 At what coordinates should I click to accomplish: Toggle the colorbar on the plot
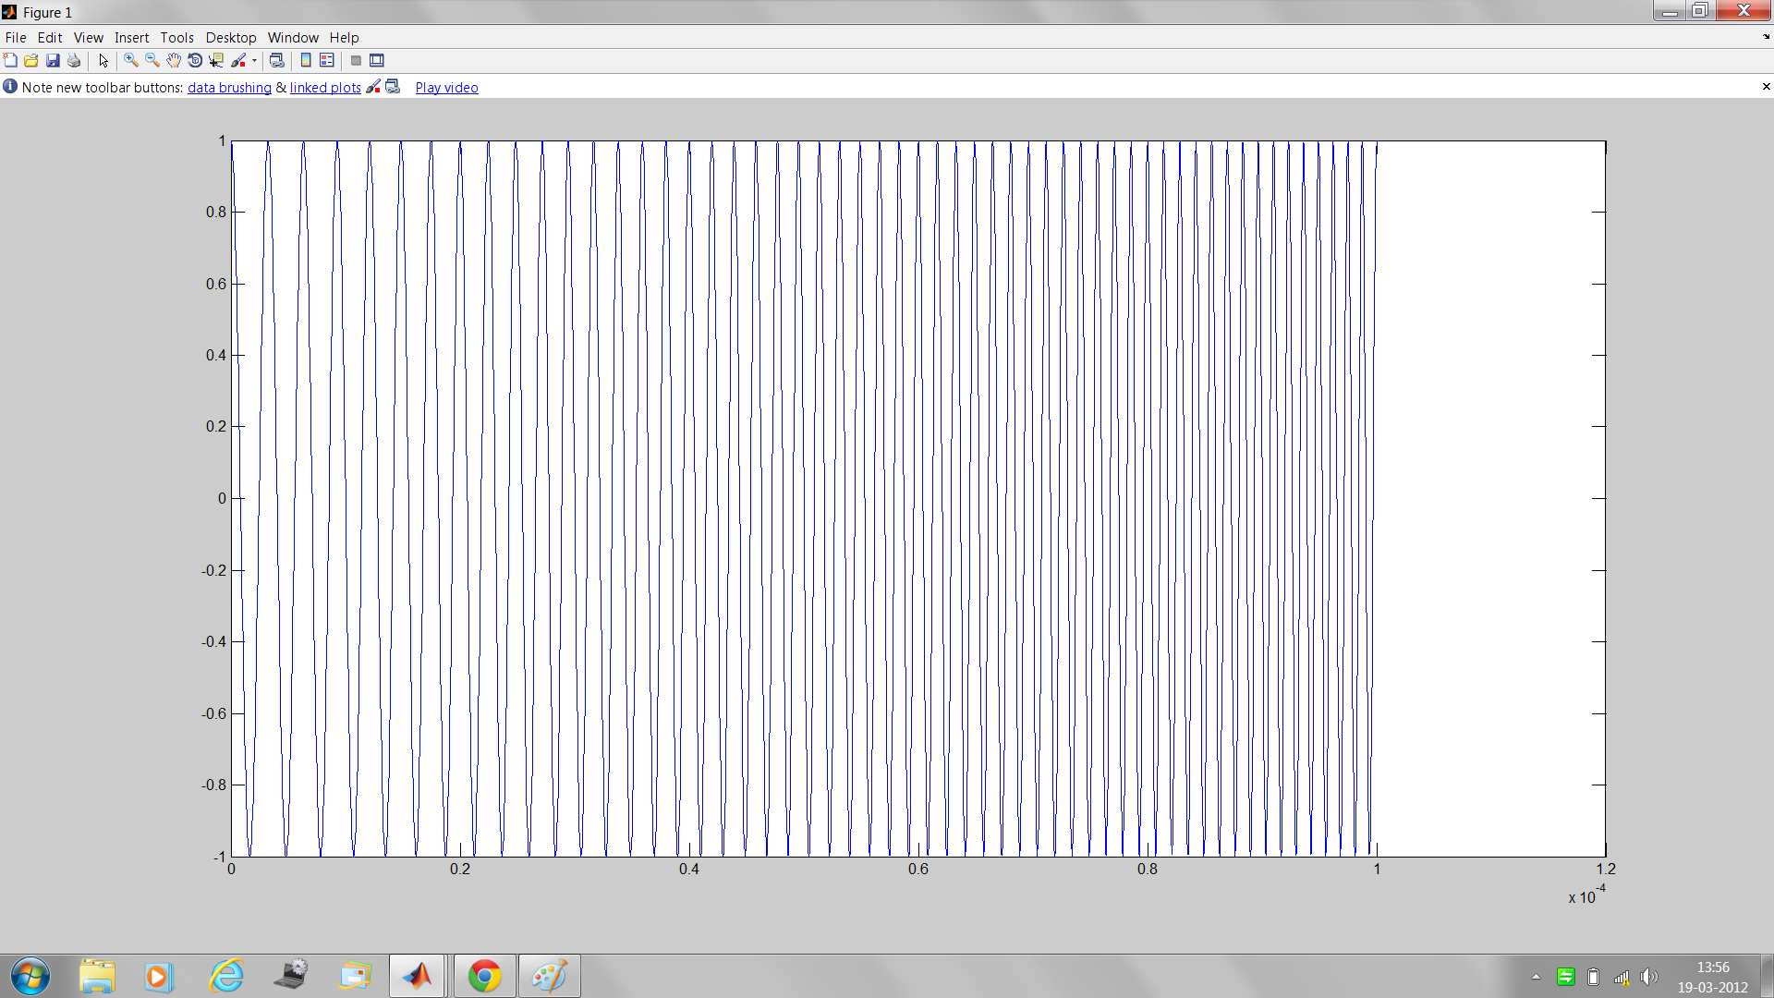[306, 60]
